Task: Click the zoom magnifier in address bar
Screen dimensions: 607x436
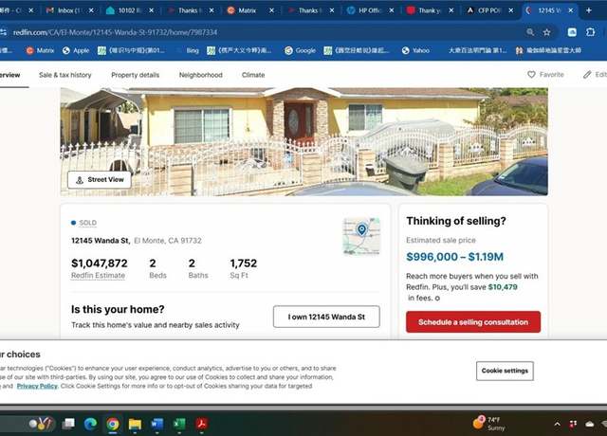Action: 530,32
